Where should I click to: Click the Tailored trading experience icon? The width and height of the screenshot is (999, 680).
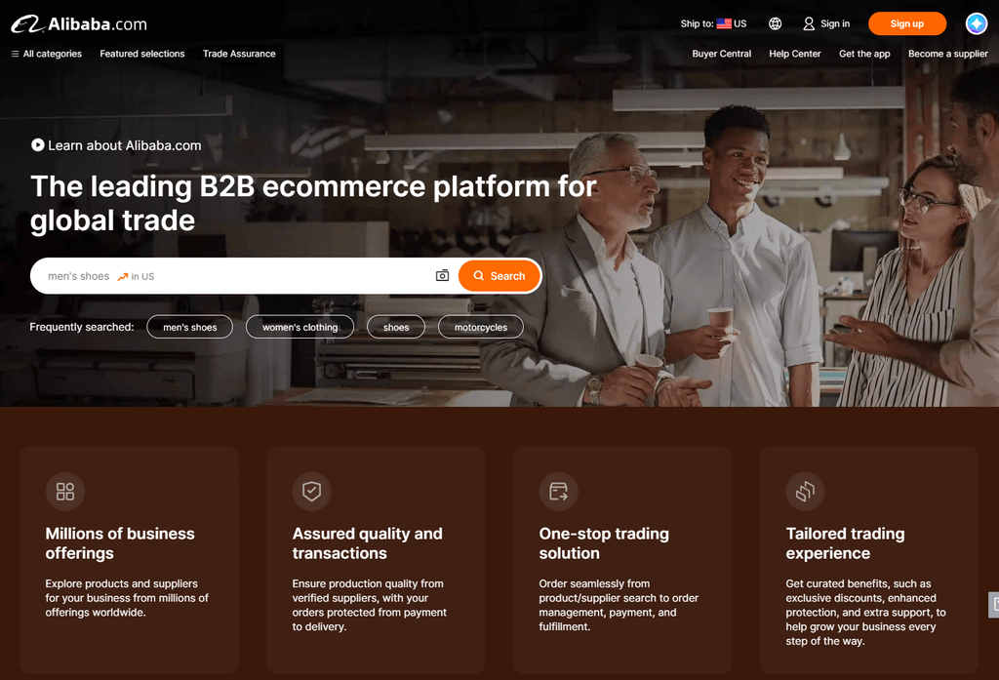tap(805, 492)
